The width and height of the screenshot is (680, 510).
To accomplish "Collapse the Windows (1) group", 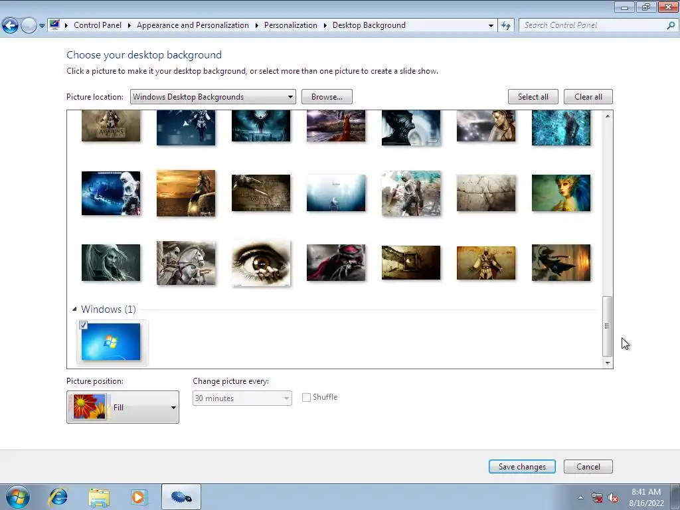I will point(74,309).
